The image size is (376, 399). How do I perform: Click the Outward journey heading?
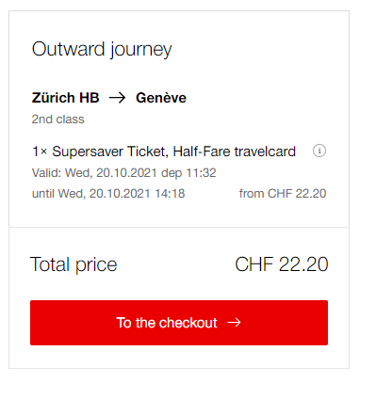coord(102,50)
